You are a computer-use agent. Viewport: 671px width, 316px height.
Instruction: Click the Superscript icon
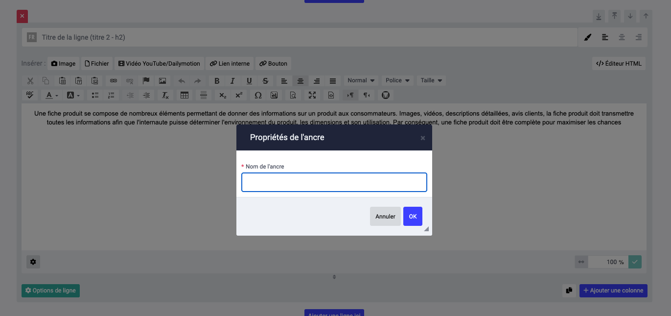(239, 95)
